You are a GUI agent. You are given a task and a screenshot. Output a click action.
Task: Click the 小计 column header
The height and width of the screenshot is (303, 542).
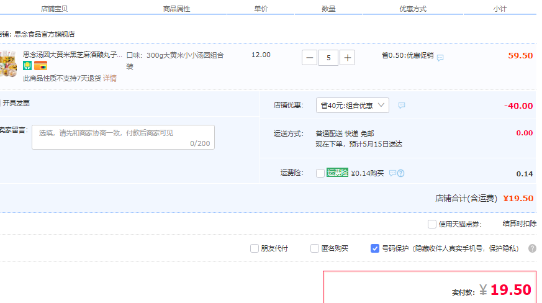point(500,9)
